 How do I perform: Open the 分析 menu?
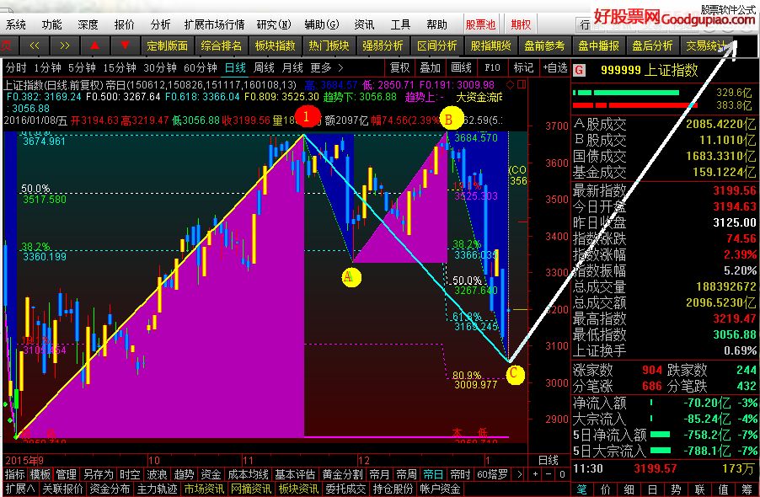160,24
